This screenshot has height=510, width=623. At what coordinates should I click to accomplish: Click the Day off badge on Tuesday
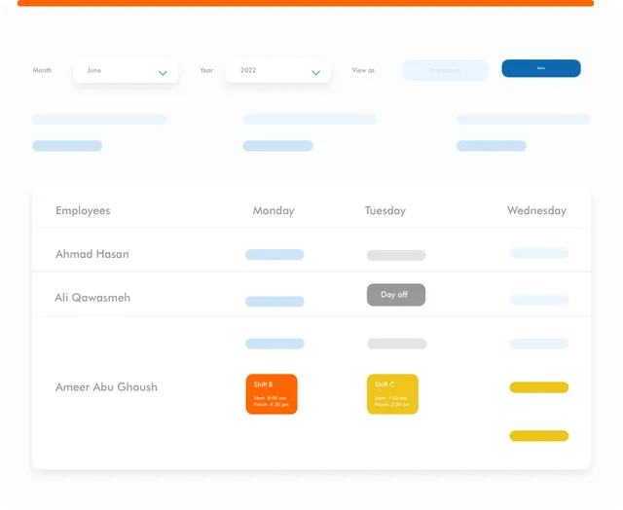click(395, 295)
